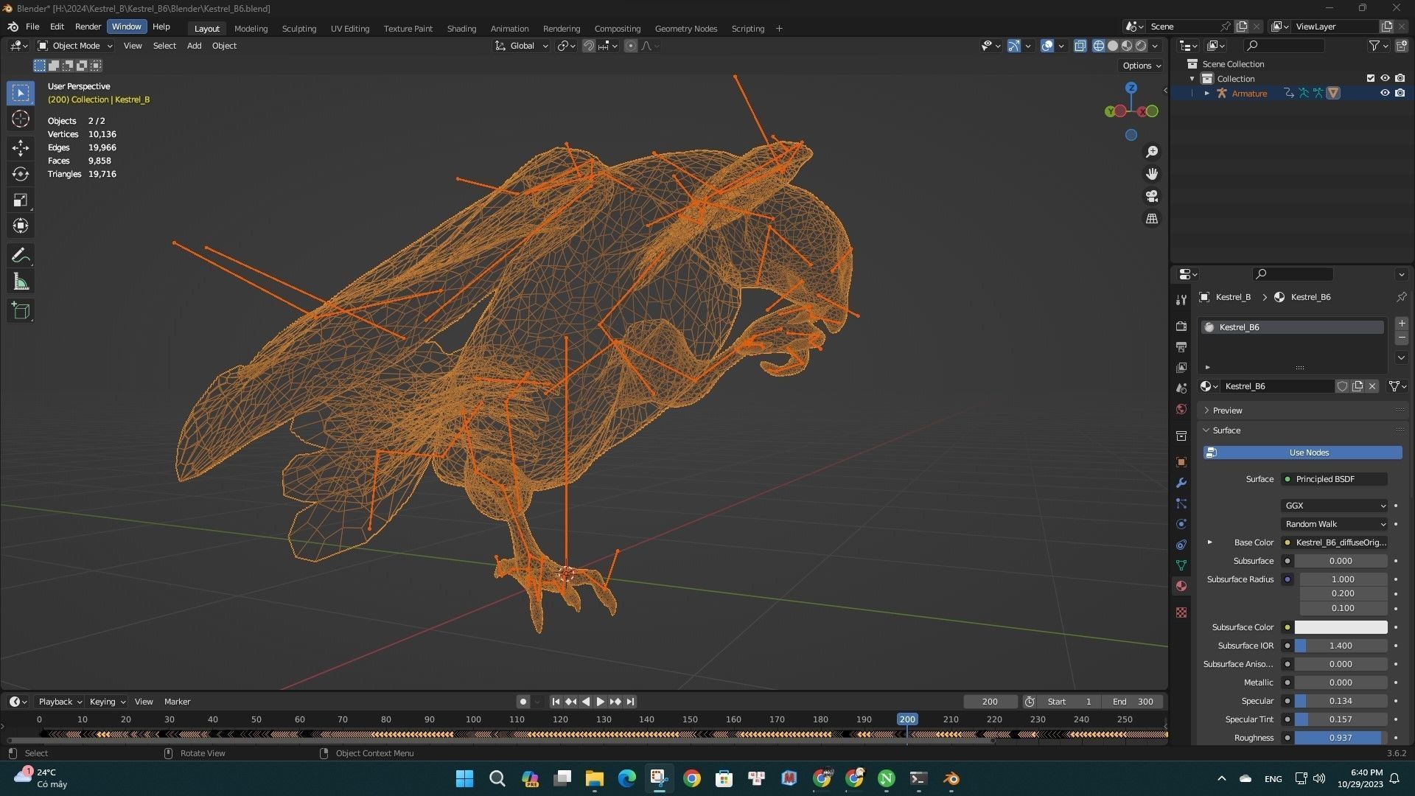1415x796 pixels.
Task: Choose the Measure tool
Action: point(21,282)
